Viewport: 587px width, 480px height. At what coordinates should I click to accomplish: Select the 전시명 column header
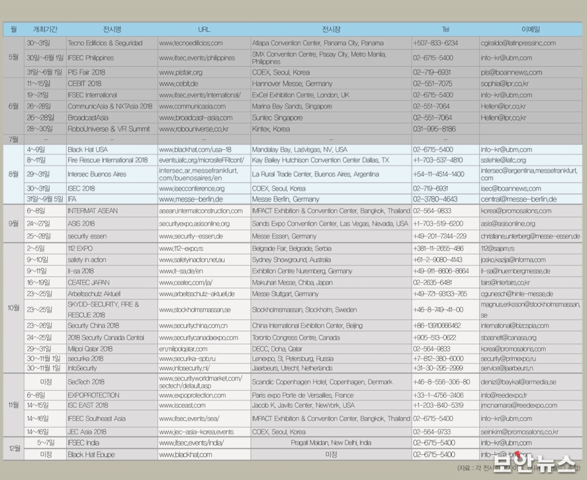(112, 29)
